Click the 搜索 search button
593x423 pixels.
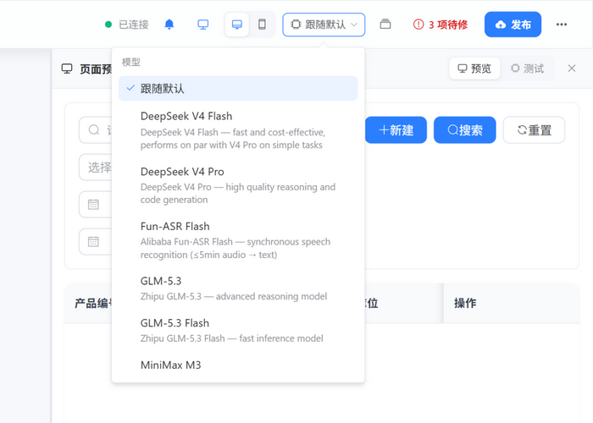click(465, 130)
